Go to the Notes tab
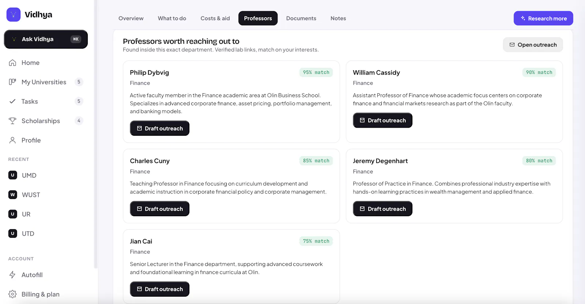The image size is (585, 304). tap(338, 18)
